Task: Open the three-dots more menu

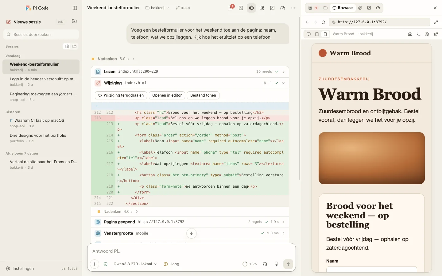Action: [x=293, y=8]
